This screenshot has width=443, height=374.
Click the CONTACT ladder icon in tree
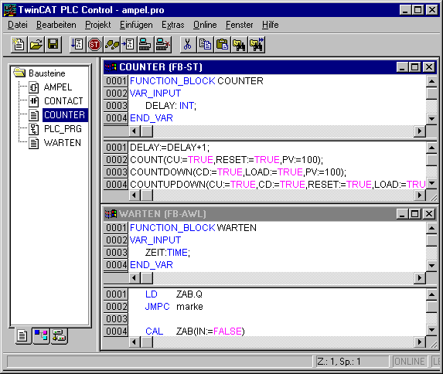33,101
